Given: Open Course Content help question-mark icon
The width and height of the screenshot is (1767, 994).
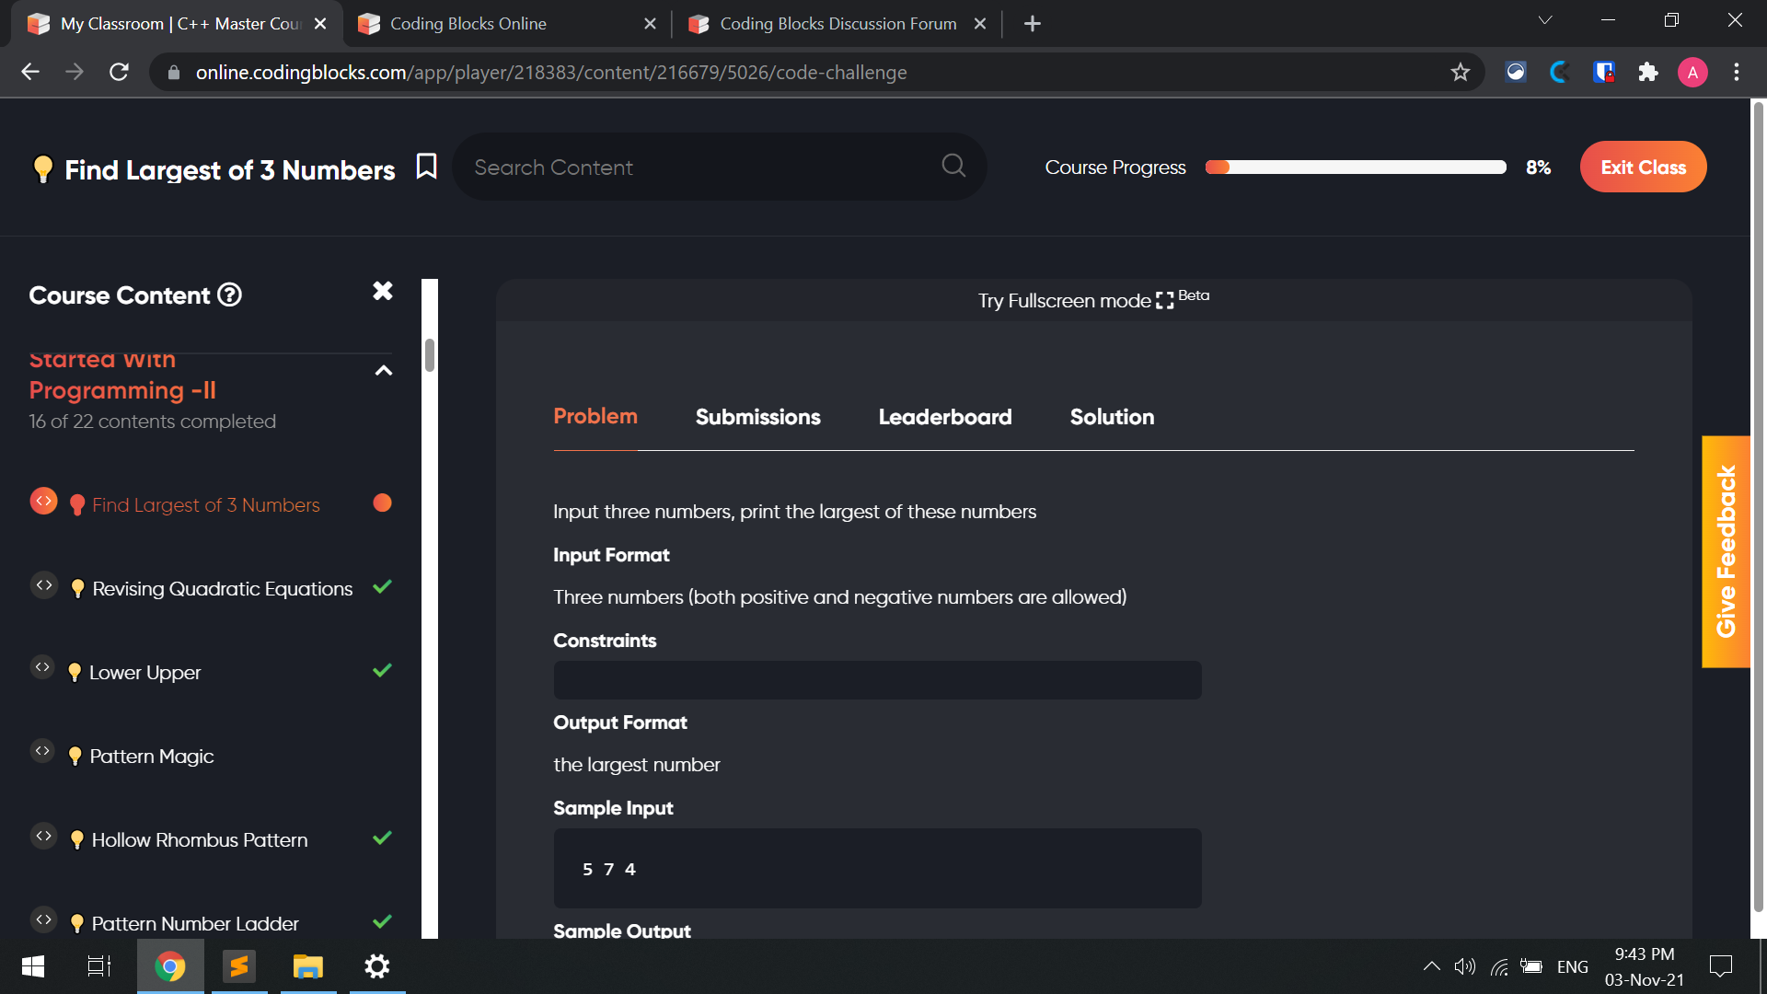Looking at the screenshot, I should 229,295.
